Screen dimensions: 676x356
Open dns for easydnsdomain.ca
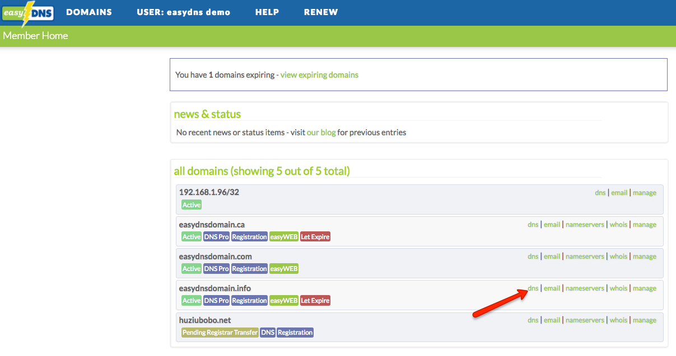pos(533,225)
